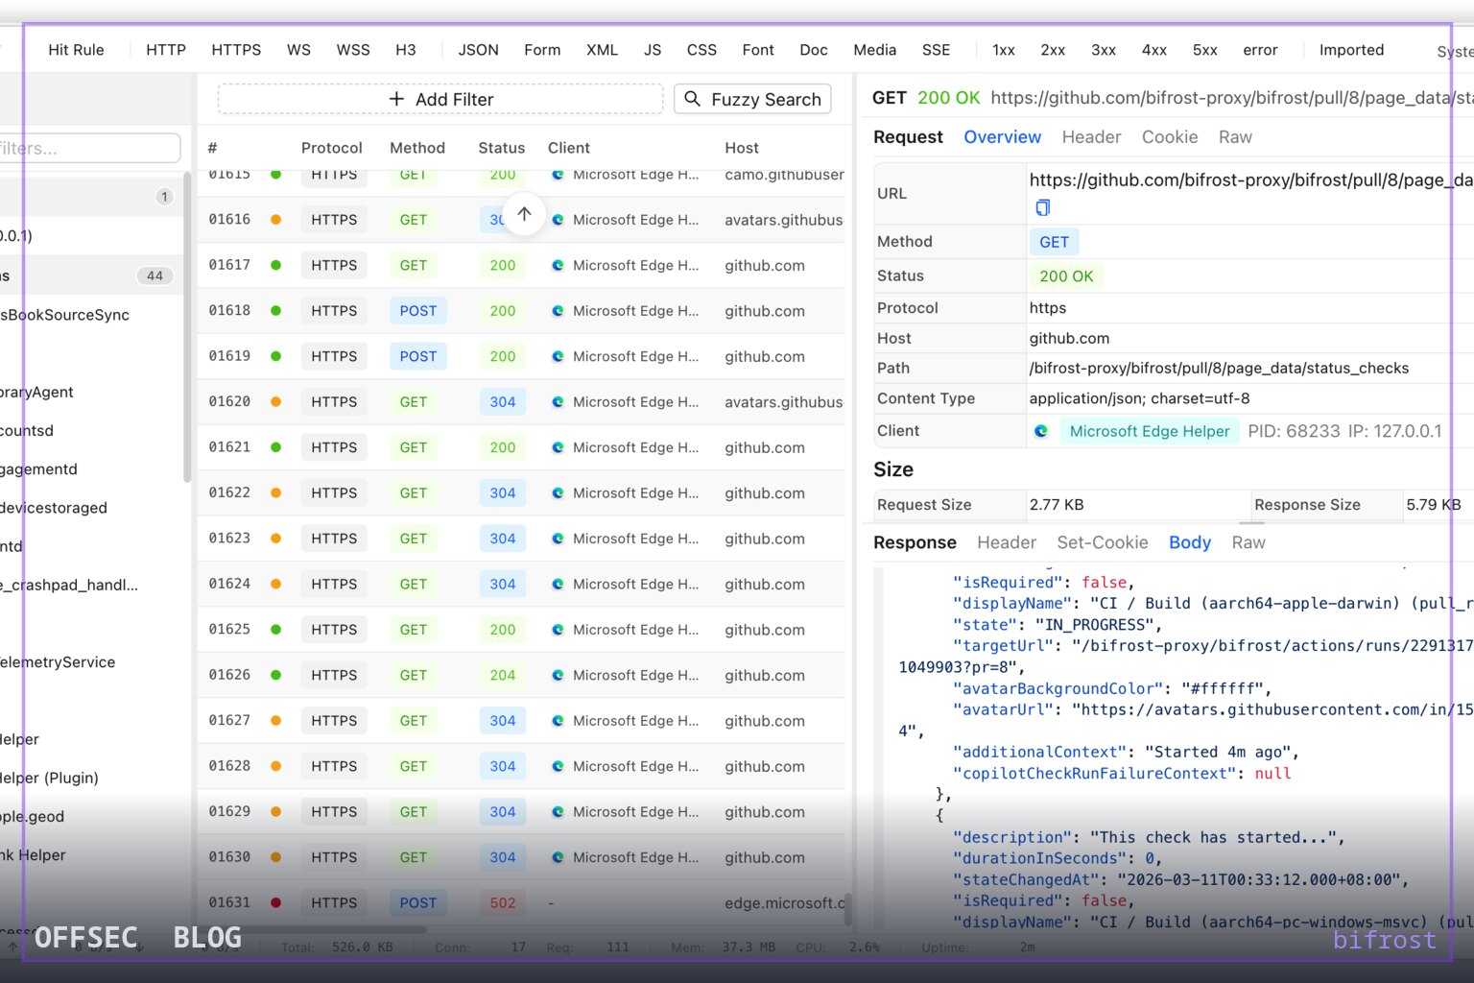Sort by the Host column header
Image resolution: width=1474 pixels, height=983 pixels.
pyautogui.click(x=742, y=148)
